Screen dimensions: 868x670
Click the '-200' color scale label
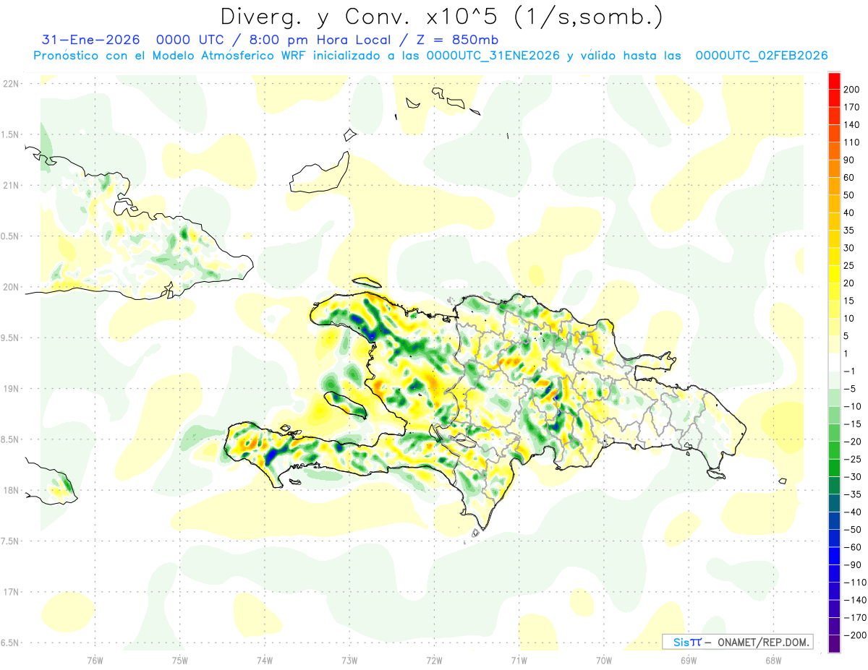pos(855,635)
